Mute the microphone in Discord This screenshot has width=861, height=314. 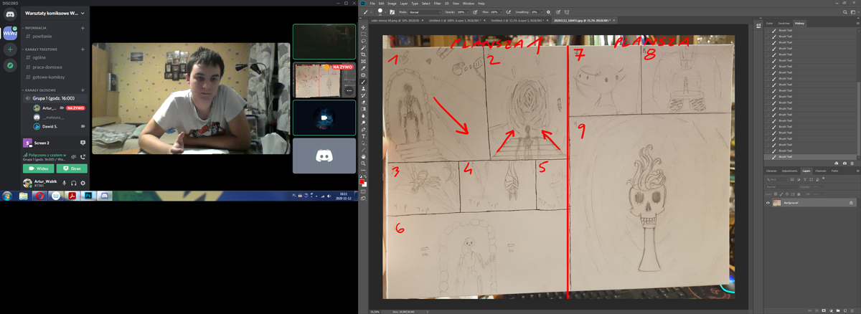coord(64,183)
